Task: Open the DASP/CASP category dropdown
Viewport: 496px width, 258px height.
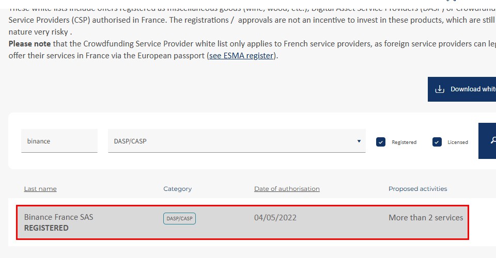Action: pos(233,141)
